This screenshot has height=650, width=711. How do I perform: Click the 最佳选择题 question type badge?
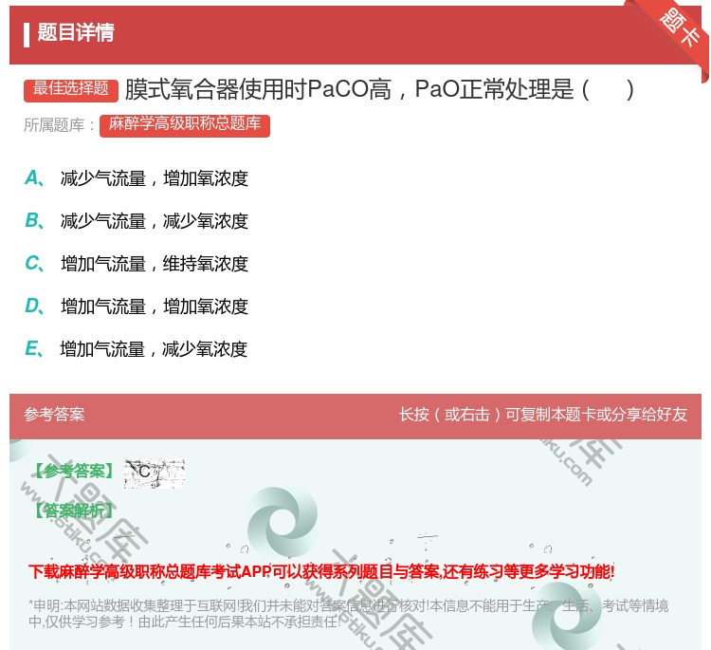pyautogui.click(x=71, y=89)
